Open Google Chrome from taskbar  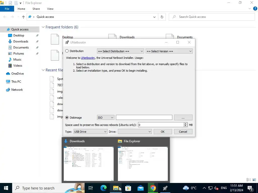[x=153, y=188]
